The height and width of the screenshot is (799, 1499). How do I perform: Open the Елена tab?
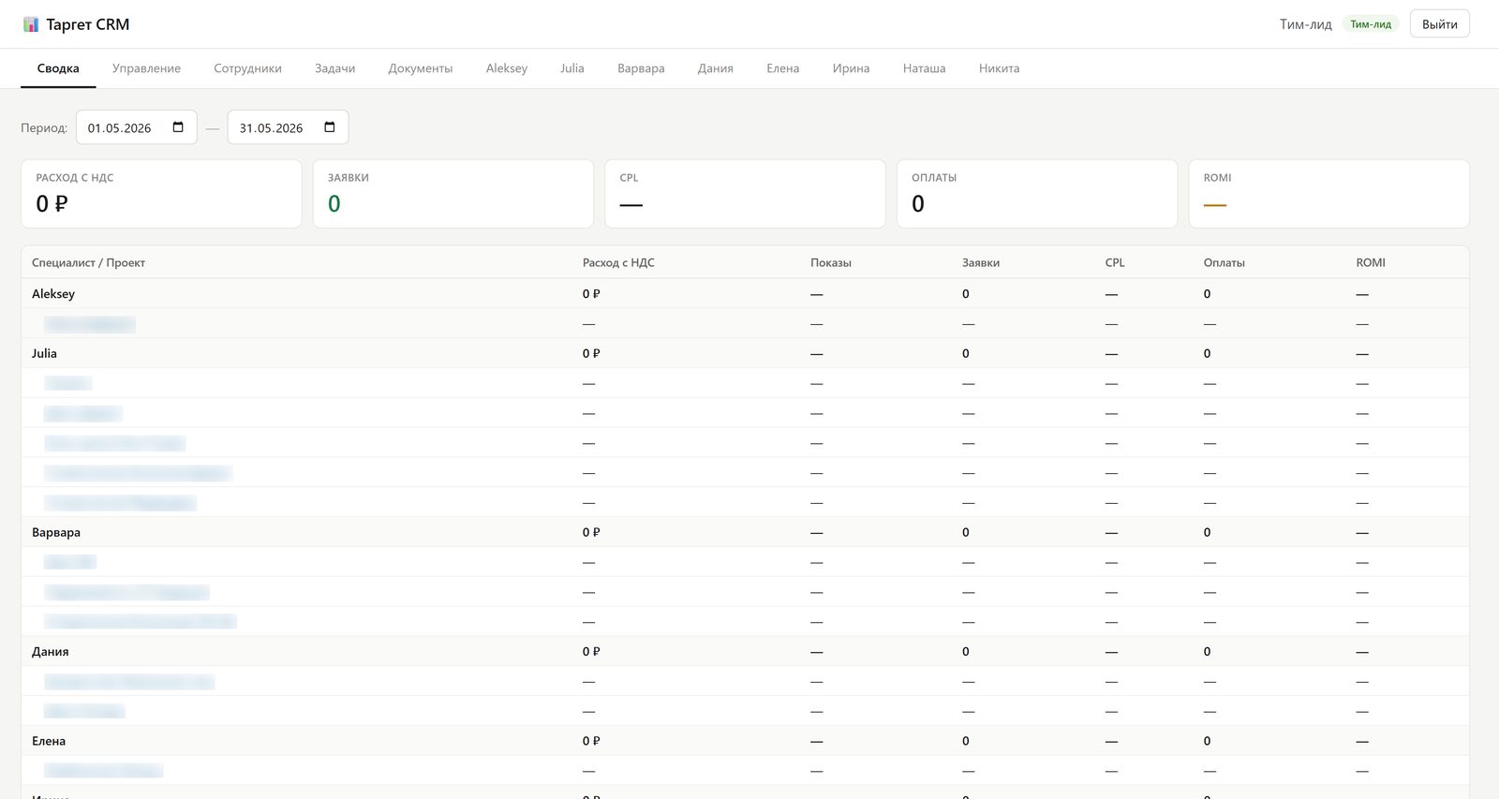point(783,68)
